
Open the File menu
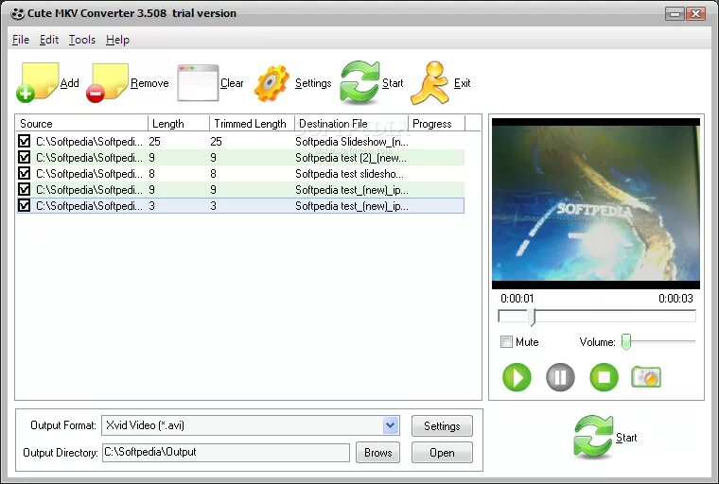21,40
